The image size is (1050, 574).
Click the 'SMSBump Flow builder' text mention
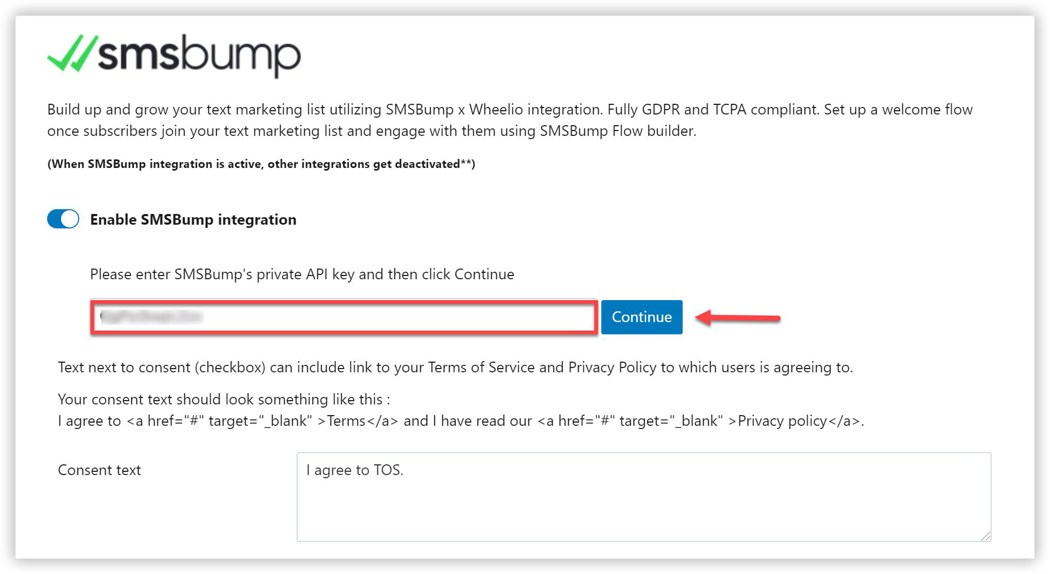(617, 131)
